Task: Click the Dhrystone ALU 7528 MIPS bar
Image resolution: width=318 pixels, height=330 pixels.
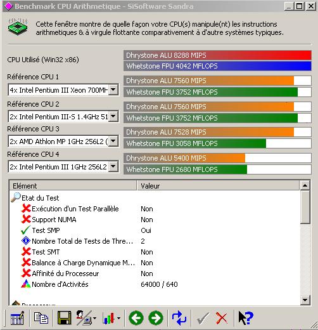Action: (217, 132)
